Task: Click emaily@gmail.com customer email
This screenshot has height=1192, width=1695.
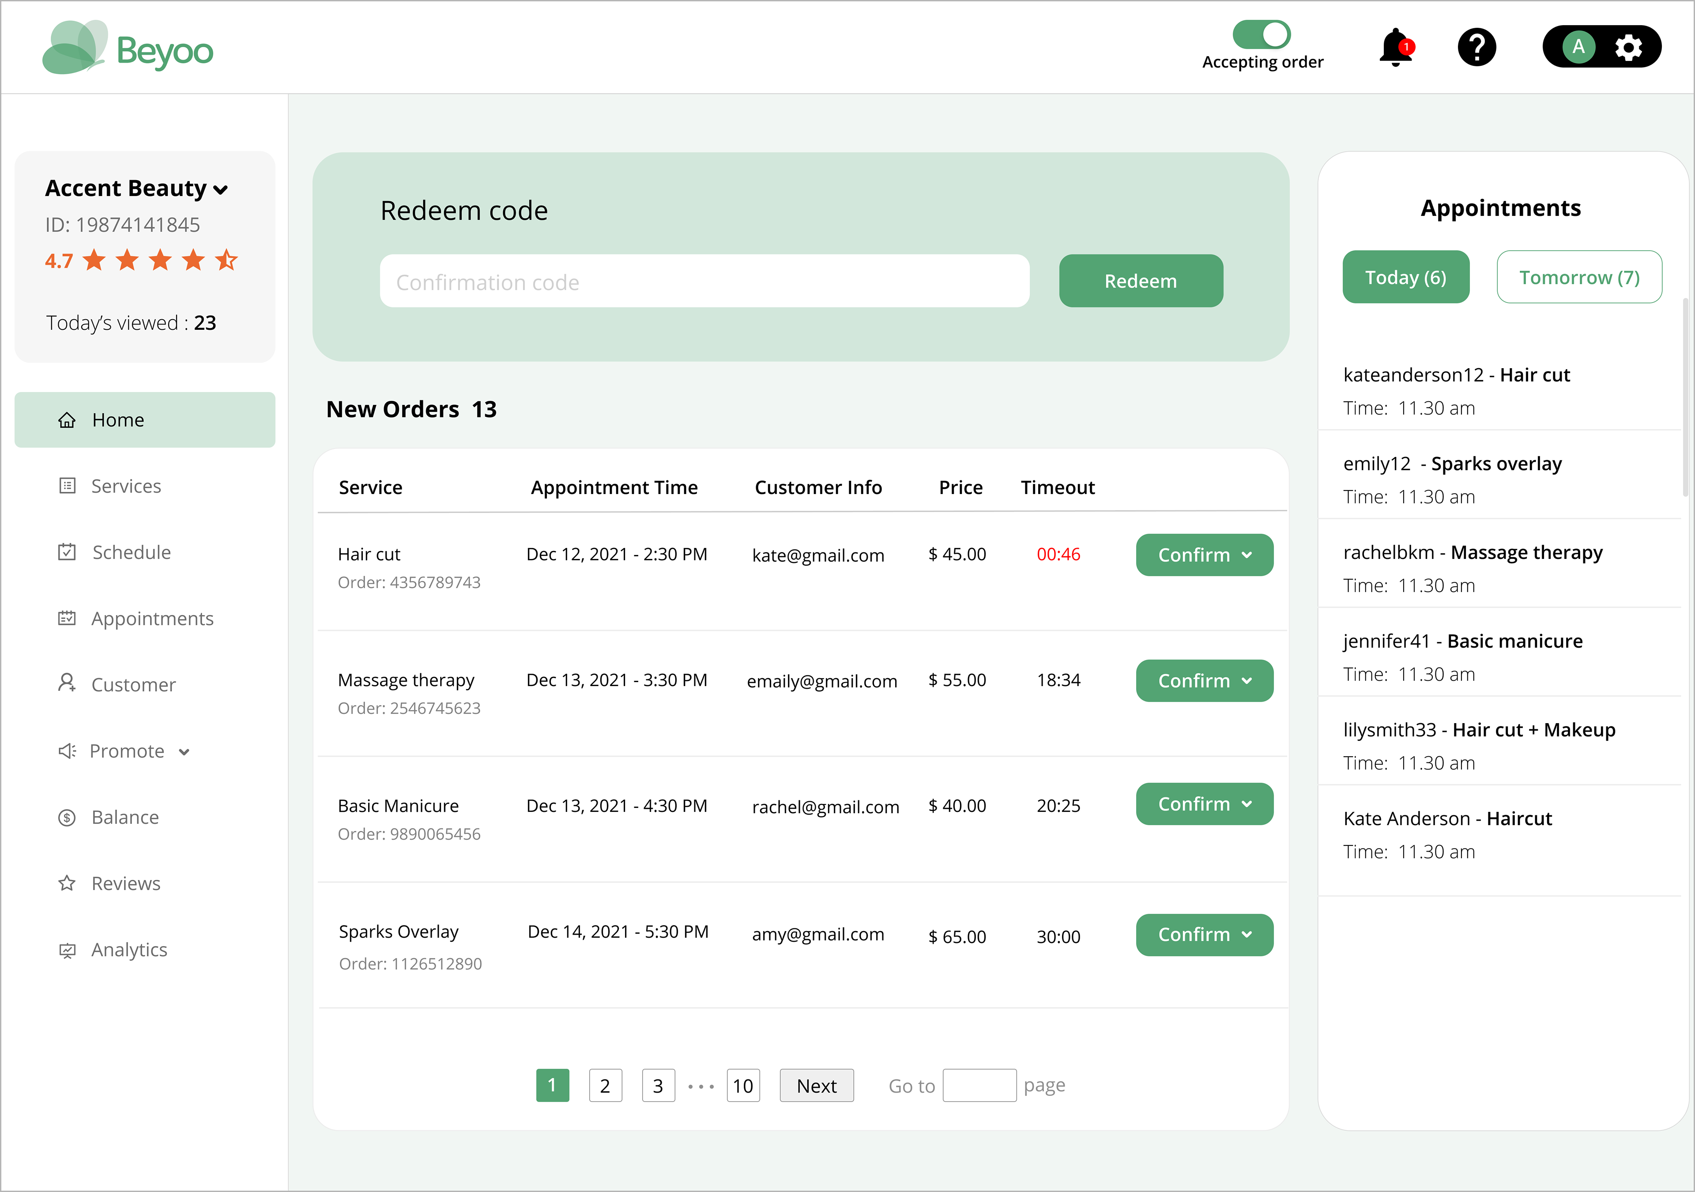Action: click(x=821, y=681)
